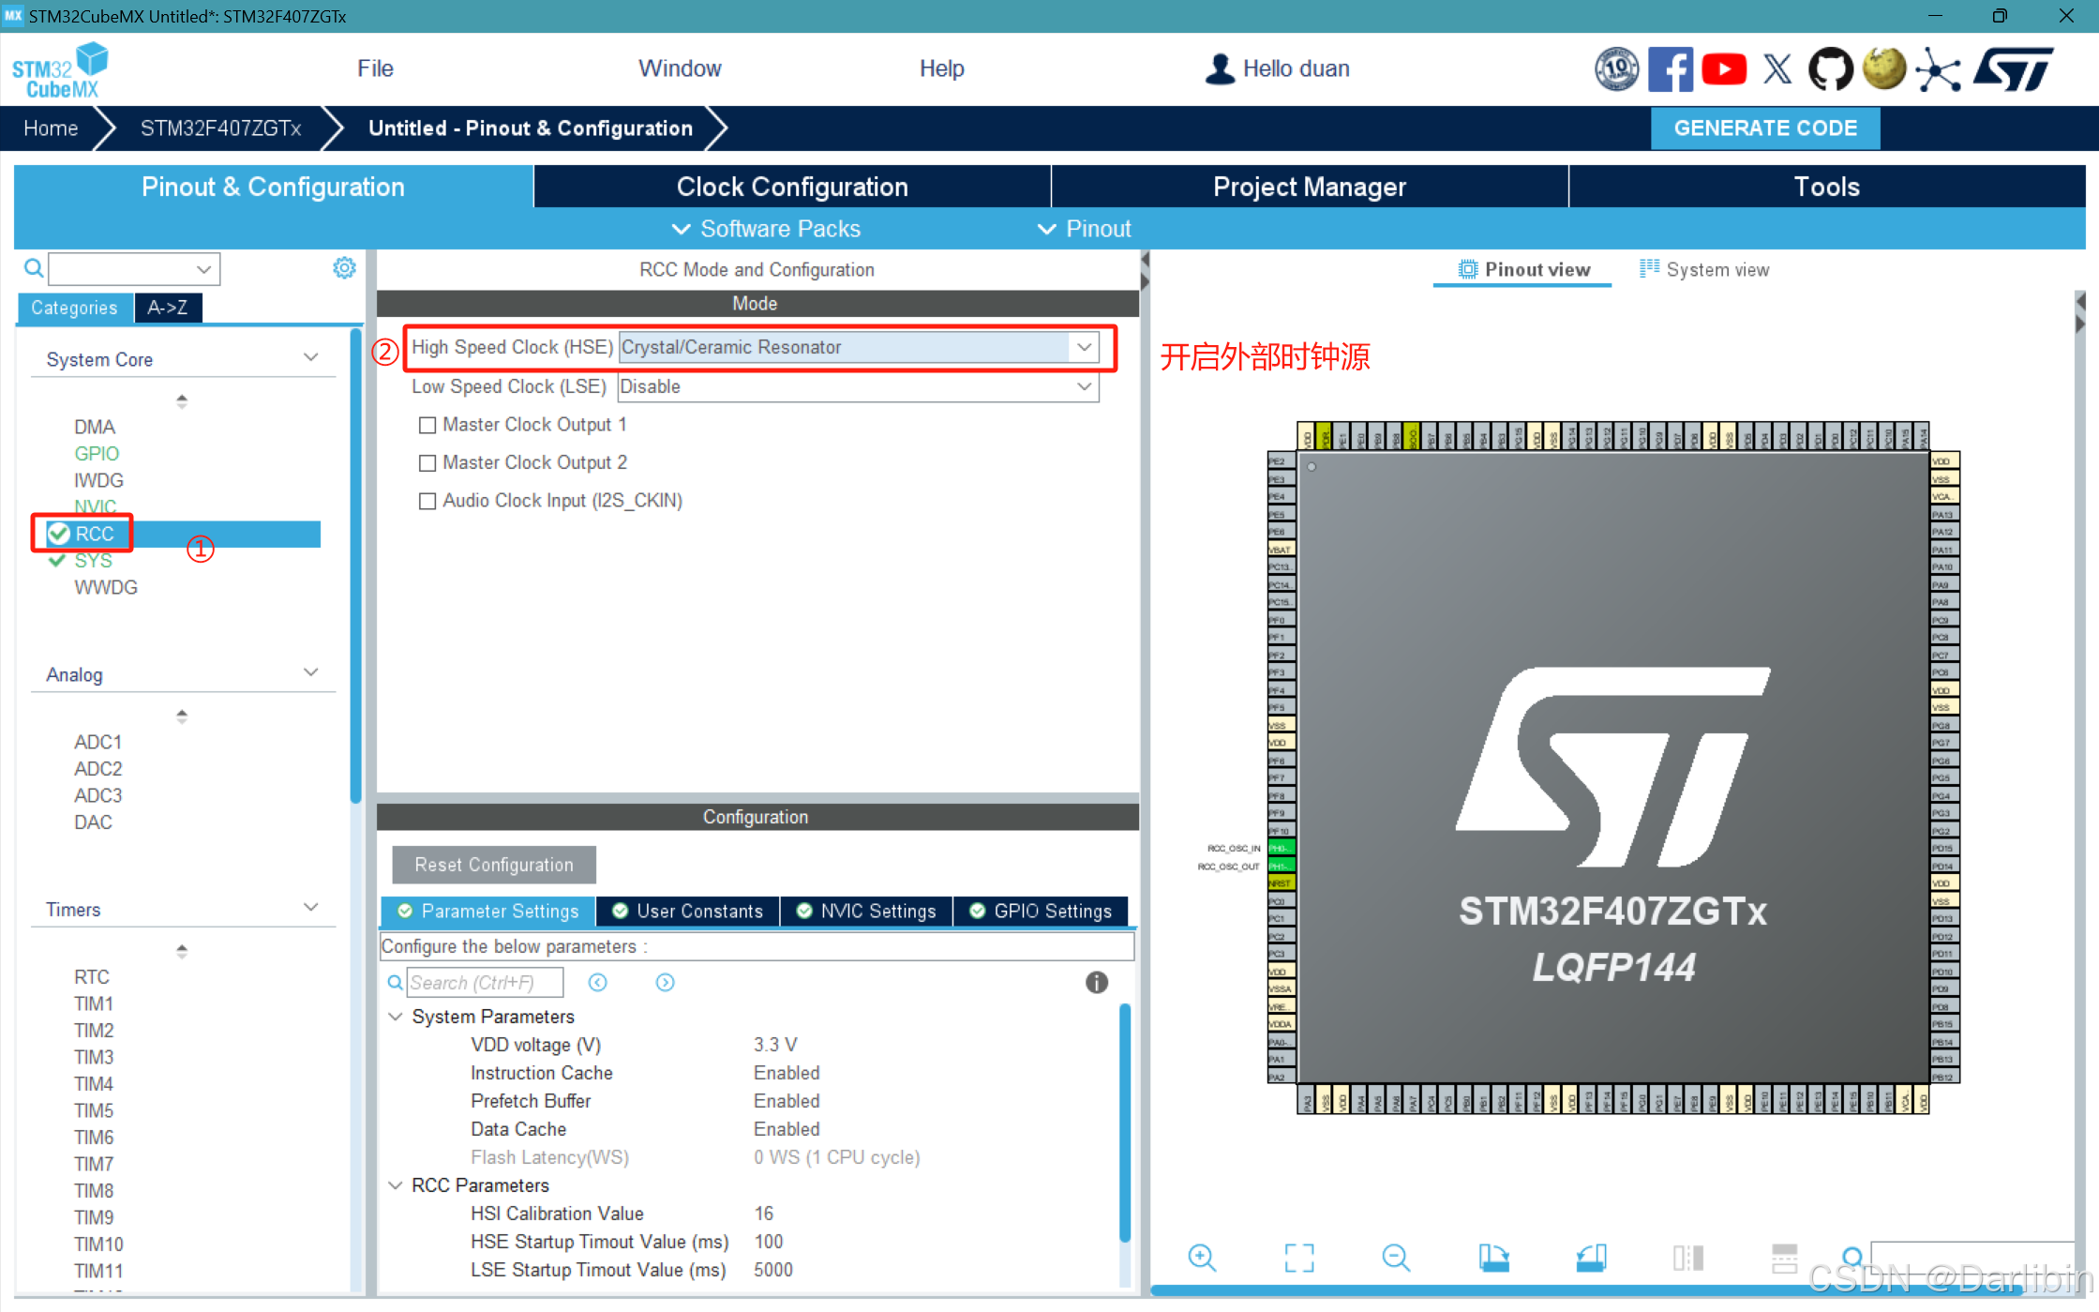The width and height of the screenshot is (2099, 1312).
Task: Click the GENERATE CODE button
Action: (x=1764, y=128)
